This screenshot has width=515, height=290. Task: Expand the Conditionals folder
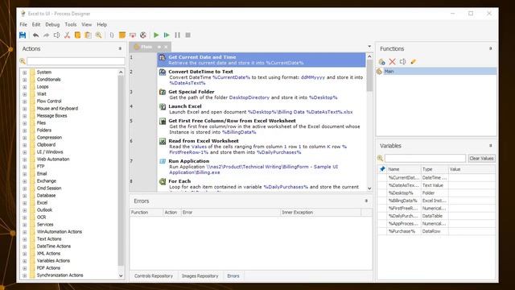point(25,80)
